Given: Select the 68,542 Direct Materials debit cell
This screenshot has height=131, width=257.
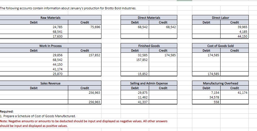Looking at the screenshot, I should (x=135, y=27).
